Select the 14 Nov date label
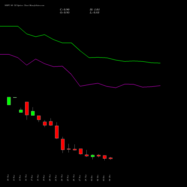The image size is (187, 187). pyautogui.click(x=26, y=178)
